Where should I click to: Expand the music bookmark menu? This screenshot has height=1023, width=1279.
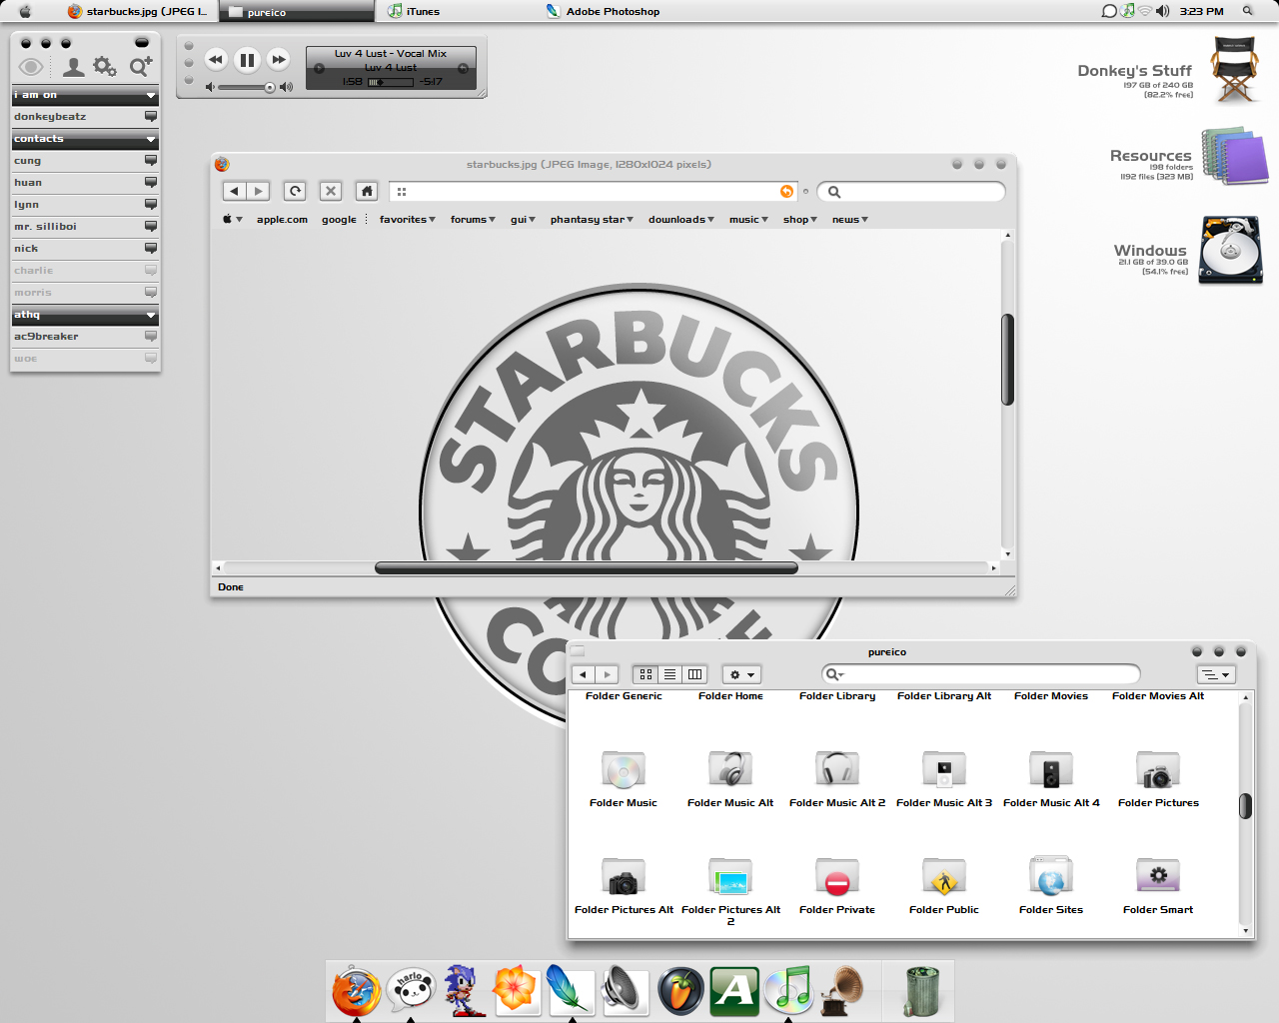pyautogui.click(x=748, y=220)
